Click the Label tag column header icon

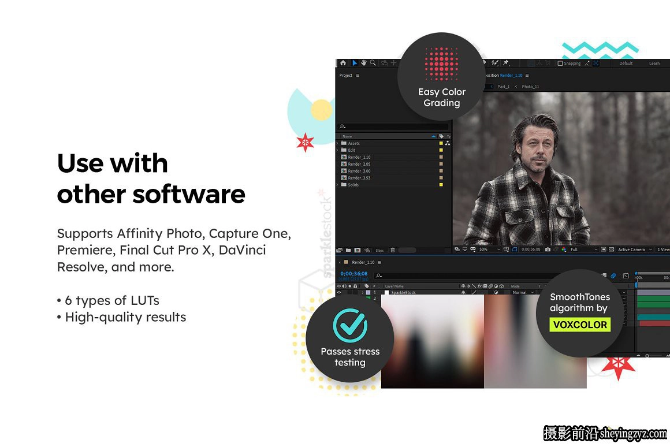pyautogui.click(x=441, y=136)
